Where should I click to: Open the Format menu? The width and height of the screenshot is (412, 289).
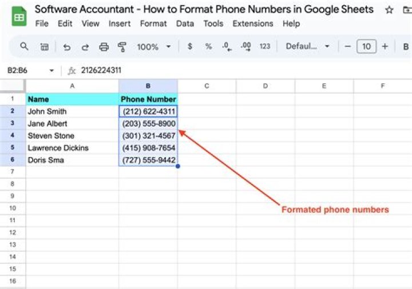coord(153,23)
